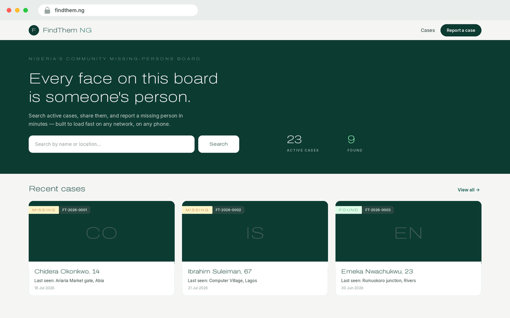Viewport: 510px width, 318px height.
Task: Click the Recent cases heading
Action: (57, 189)
